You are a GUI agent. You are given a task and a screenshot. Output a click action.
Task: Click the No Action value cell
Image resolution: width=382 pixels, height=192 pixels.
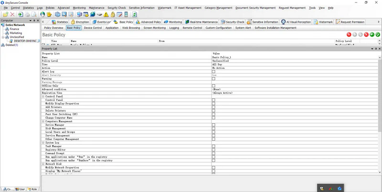pos(295,68)
